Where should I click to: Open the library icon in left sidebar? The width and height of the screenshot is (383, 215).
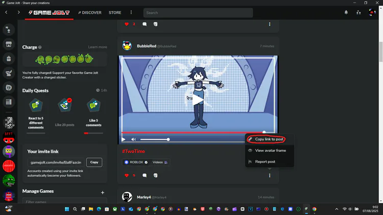click(x=9, y=102)
